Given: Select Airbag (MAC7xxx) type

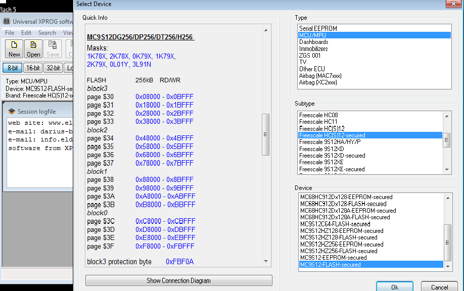Looking at the screenshot, I should [375, 76].
